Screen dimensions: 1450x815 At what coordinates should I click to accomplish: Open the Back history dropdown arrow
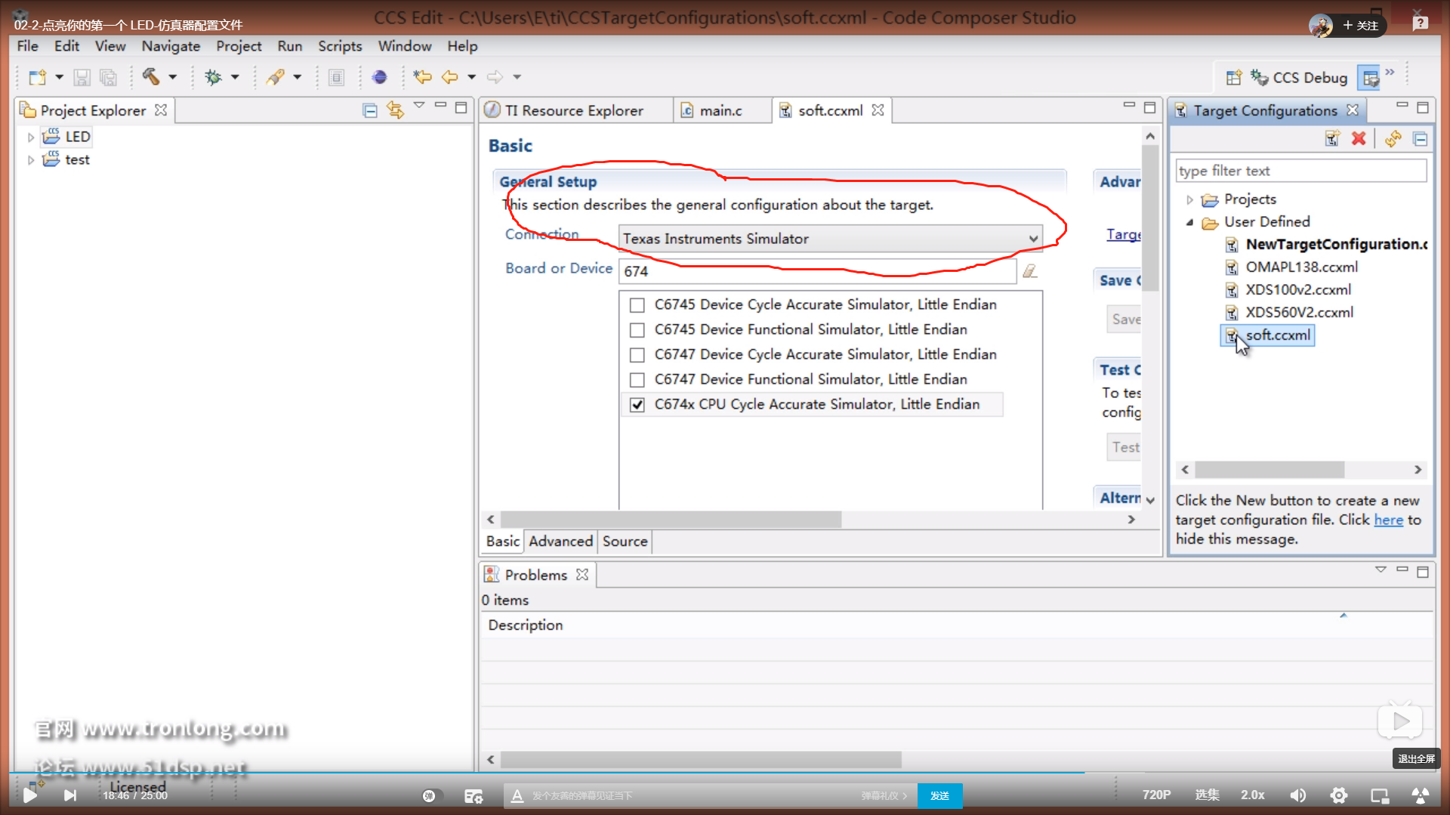(x=472, y=77)
